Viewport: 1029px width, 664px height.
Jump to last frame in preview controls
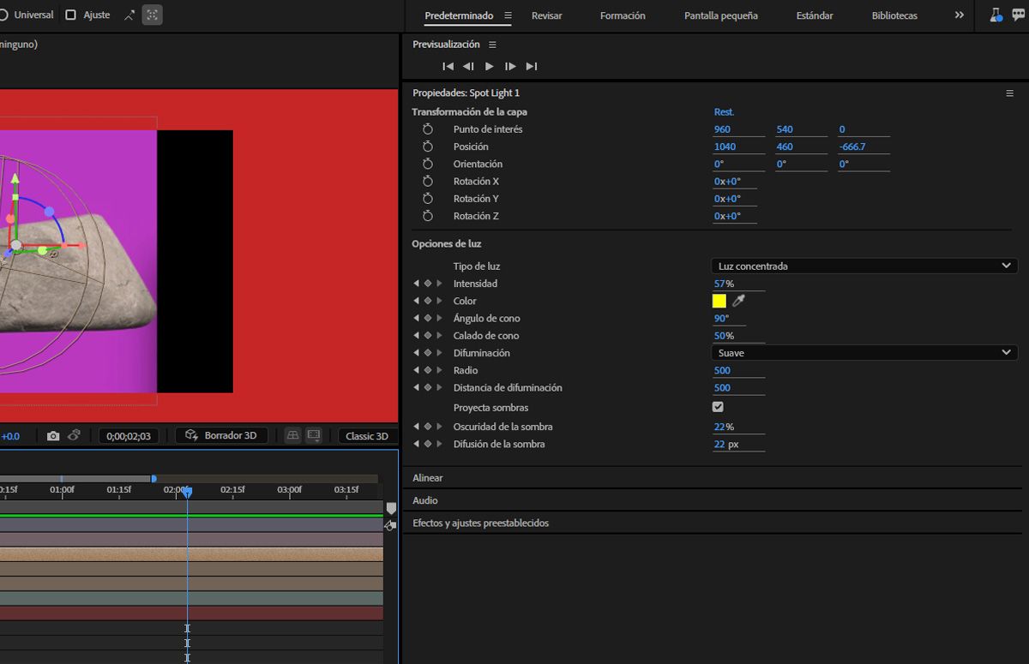coord(532,66)
